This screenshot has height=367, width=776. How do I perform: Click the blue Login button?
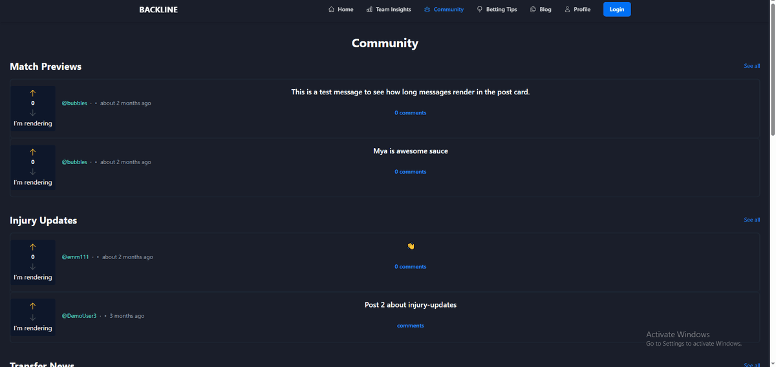coord(617,10)
